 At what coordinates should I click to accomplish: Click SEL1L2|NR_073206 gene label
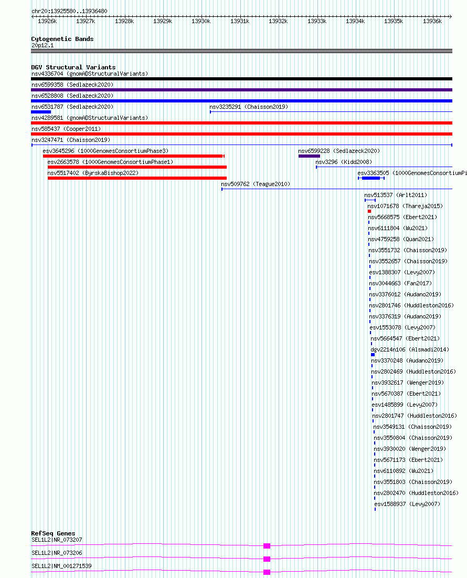point(57,553)
